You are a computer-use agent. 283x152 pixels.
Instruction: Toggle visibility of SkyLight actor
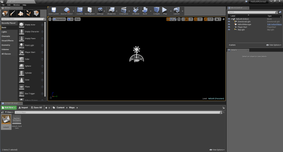point(229,30)
